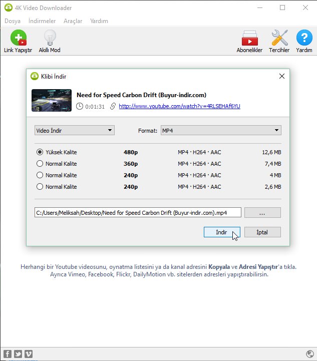Open Abonelikler subscriptions icon
Screen dimensions: 317x361
[249, 38]
